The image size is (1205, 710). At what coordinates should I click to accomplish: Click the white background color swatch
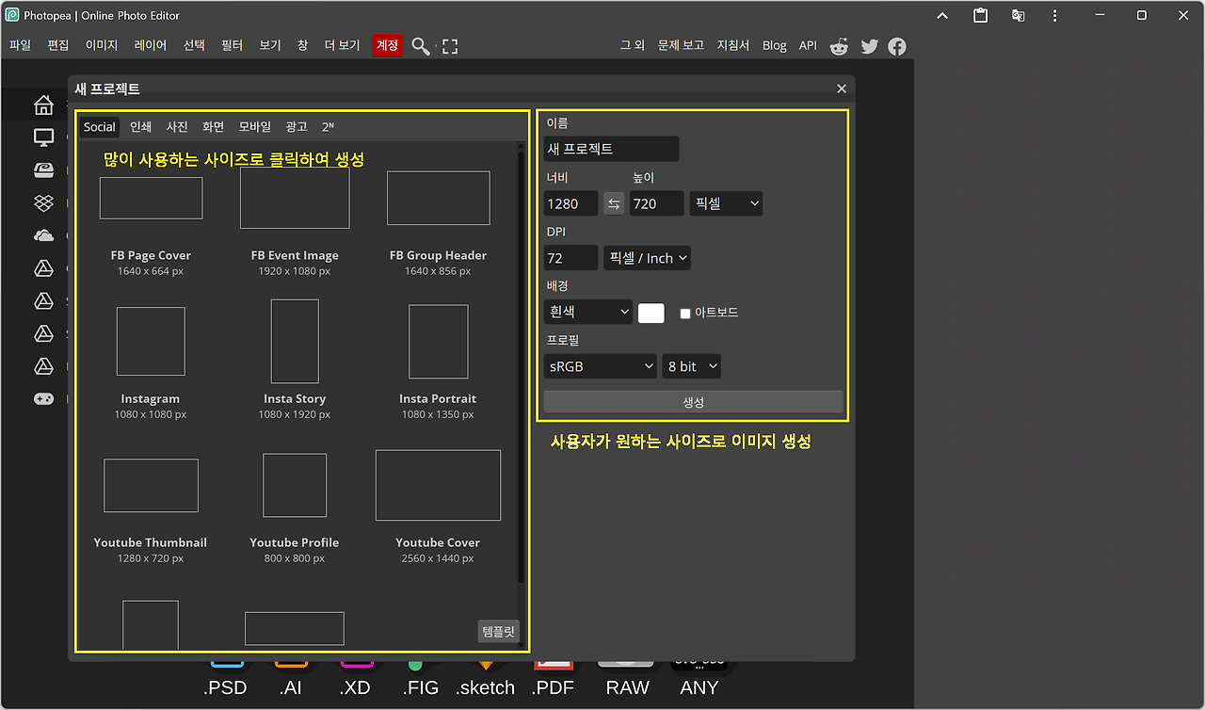click(651, 314)
